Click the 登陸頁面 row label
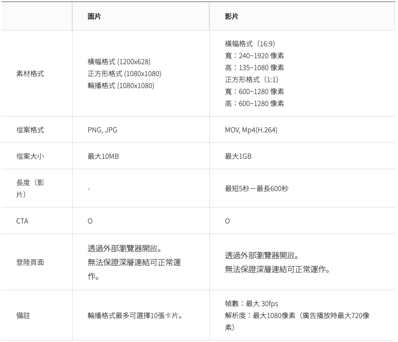Viewport: 398px width, 342px height. tap(30, 262)
